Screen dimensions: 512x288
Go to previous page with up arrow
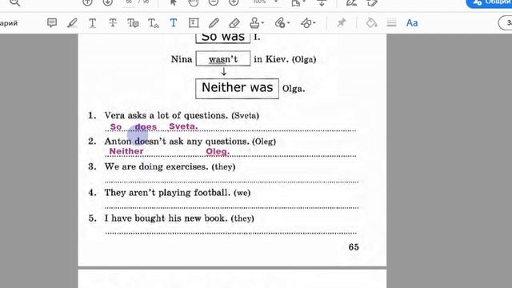[87, 2]
